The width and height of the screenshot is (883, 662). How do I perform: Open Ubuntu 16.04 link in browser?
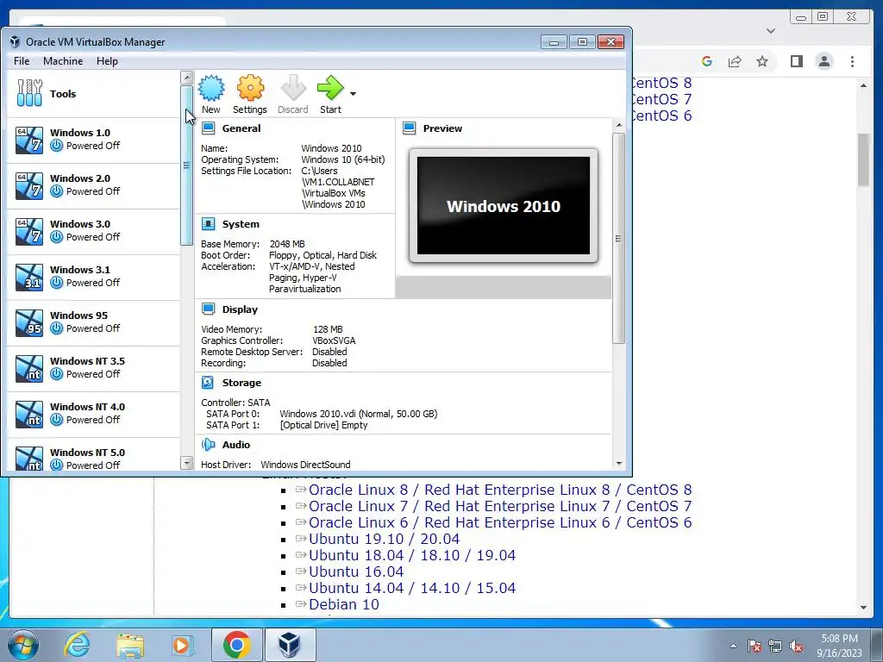[x=356, y=571]
